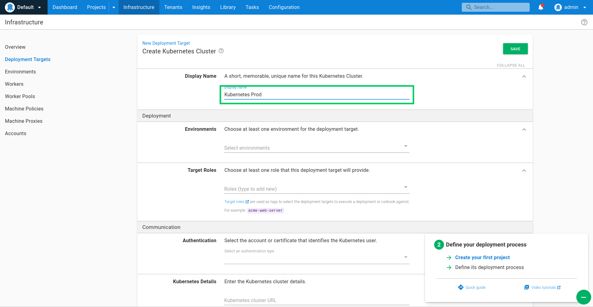Open the Default space switcher dropdown

[x=39, y=7]
